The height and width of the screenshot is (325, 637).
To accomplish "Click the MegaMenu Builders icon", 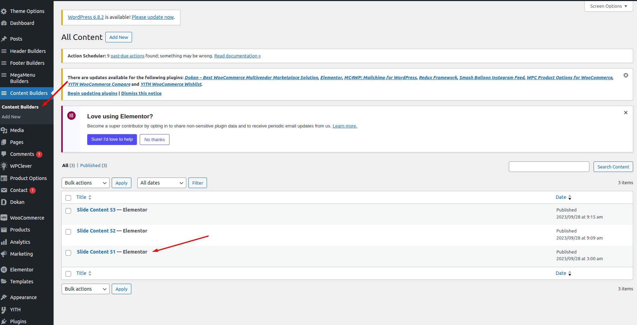I will tap(4, 75).
